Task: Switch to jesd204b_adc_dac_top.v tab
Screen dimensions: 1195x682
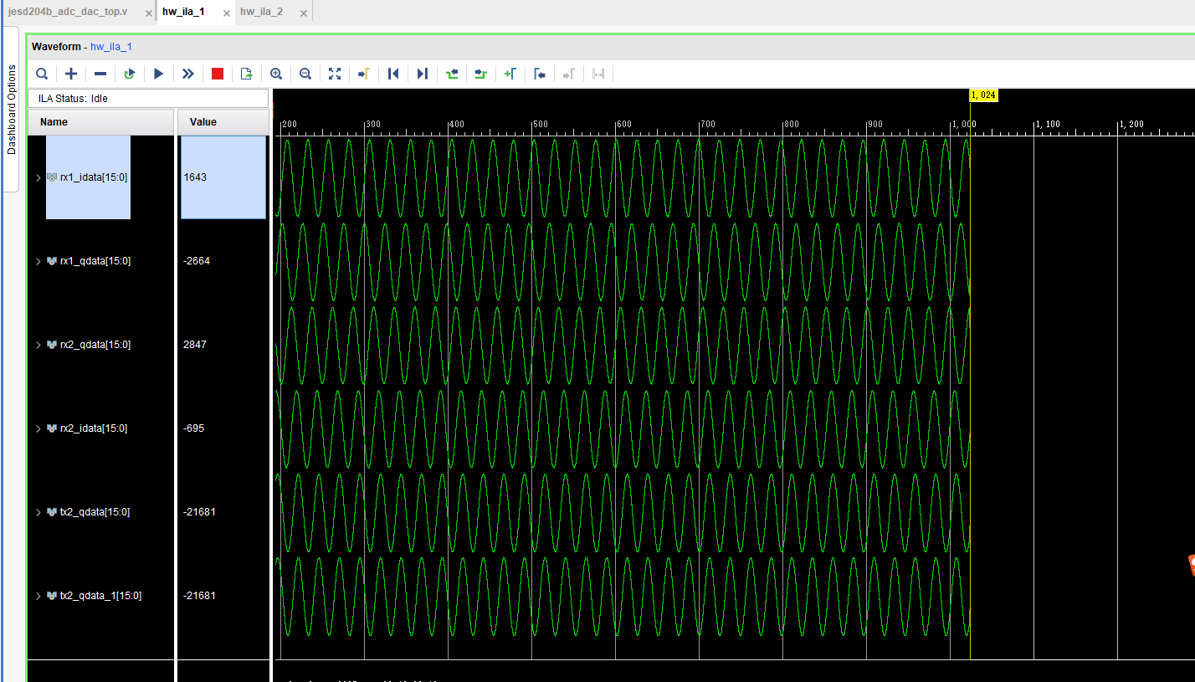Action: click(x=68, y=12)
